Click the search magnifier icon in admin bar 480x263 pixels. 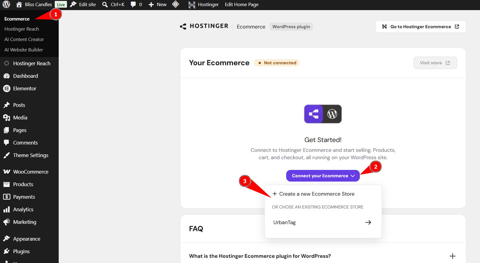(x=105, y=5)
